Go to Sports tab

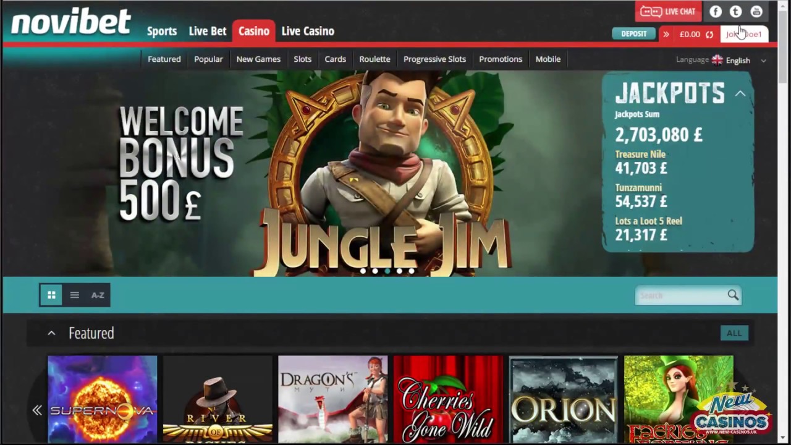[162, 31]
